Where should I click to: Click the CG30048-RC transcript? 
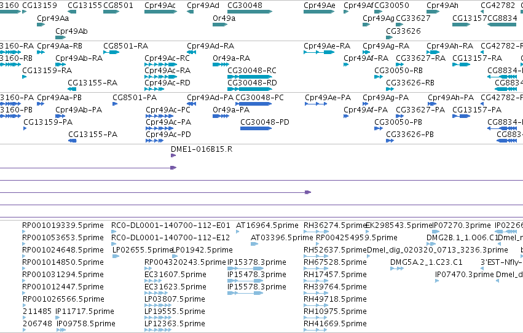coord(250,77)
